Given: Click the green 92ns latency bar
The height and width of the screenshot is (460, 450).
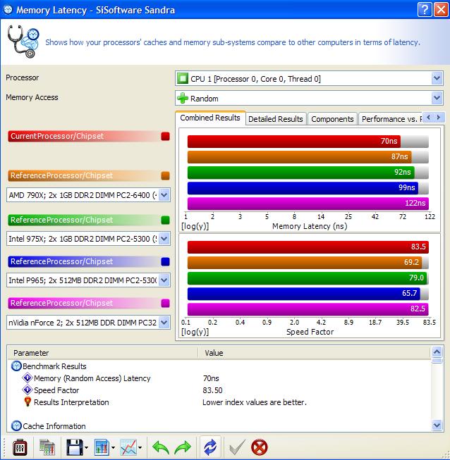Looking at the screenshot, I should 301,173.
